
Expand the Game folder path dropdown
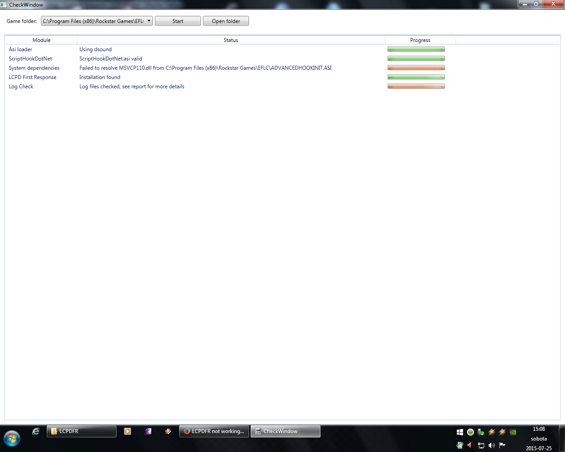point(149,21)
